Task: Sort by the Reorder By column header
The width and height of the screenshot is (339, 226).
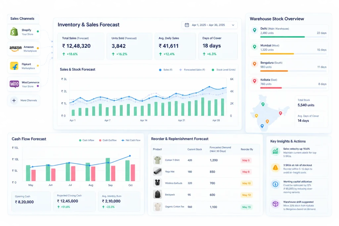Action: click(x=247, y=149)
